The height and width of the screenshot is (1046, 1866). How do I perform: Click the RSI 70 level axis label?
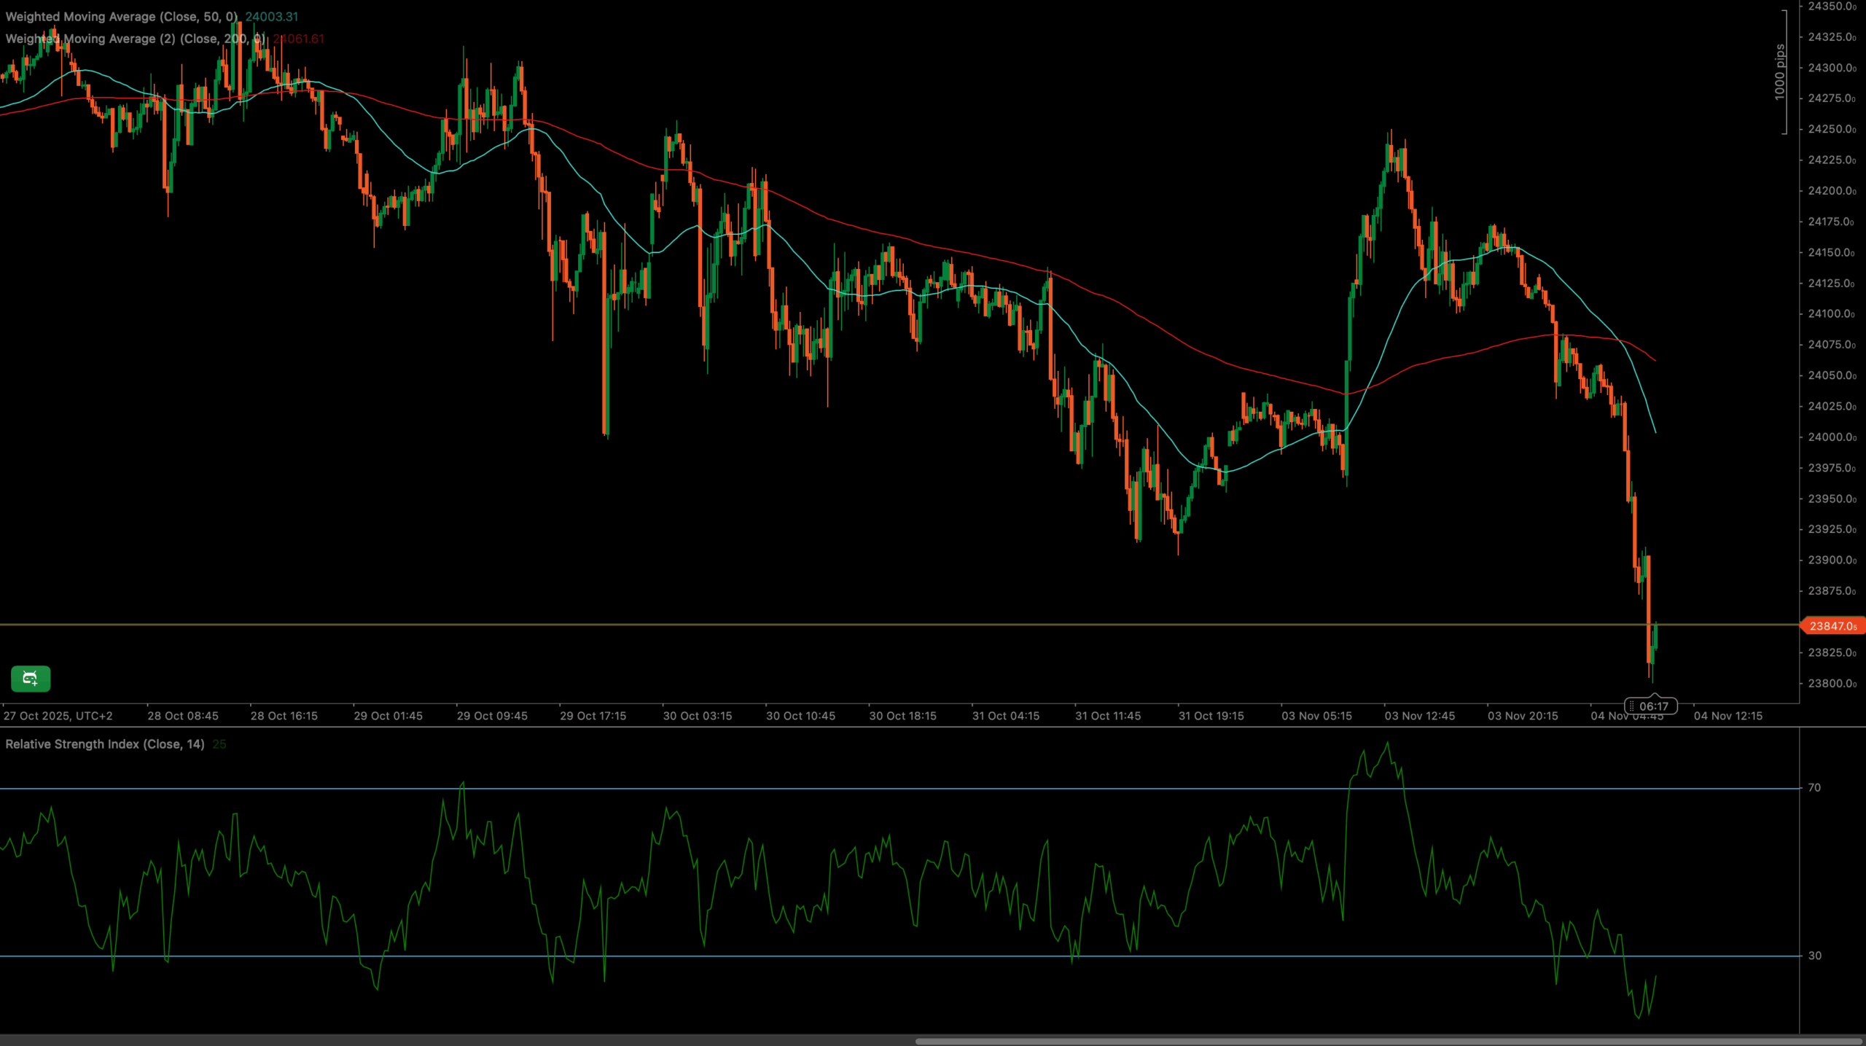[x=1814, y=787]
